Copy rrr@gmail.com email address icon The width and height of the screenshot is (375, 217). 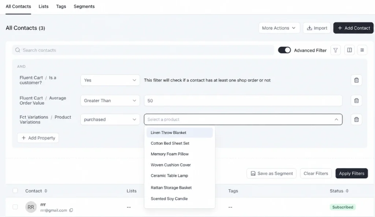(x=71, y=210)
